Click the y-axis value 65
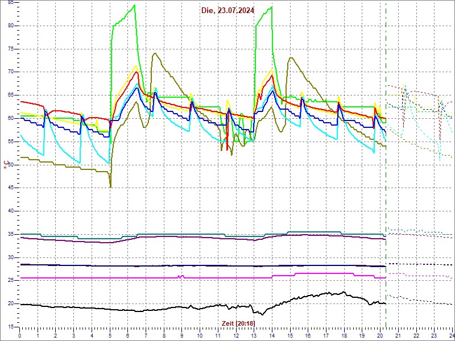The image size is (455, 341). pos(11,95)
